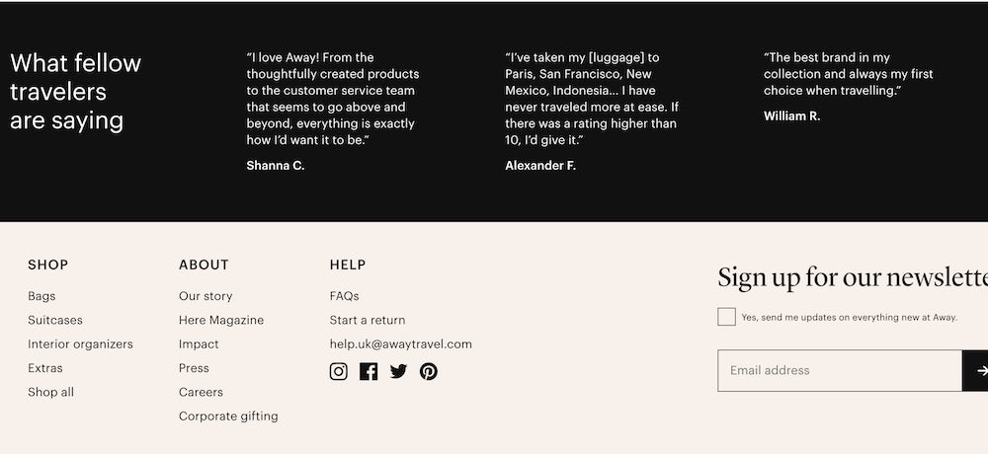Open the FAQs help link
This screenshot has height=454, width=988.
pyautogui.click(x=344, y=296)
